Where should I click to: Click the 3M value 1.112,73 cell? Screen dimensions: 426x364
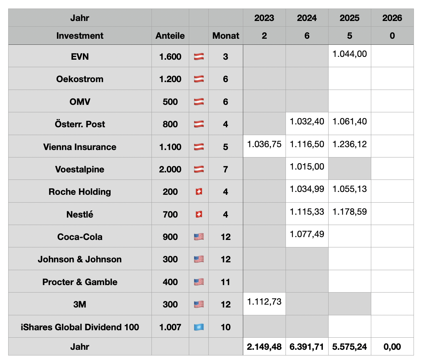coord(264,304)
